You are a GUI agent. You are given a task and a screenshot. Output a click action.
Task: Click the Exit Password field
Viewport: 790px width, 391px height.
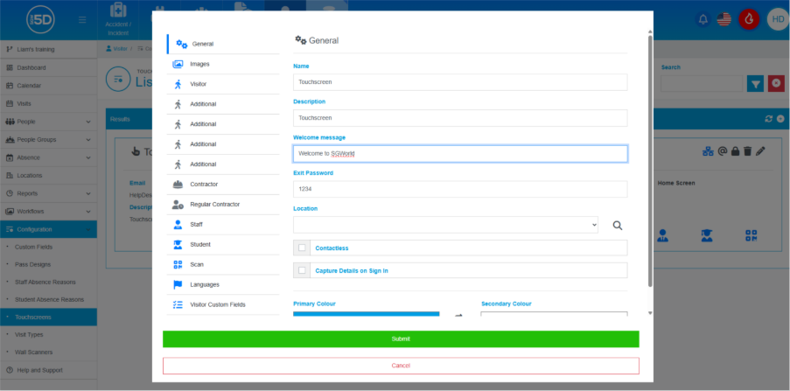[x=460, y=189]
